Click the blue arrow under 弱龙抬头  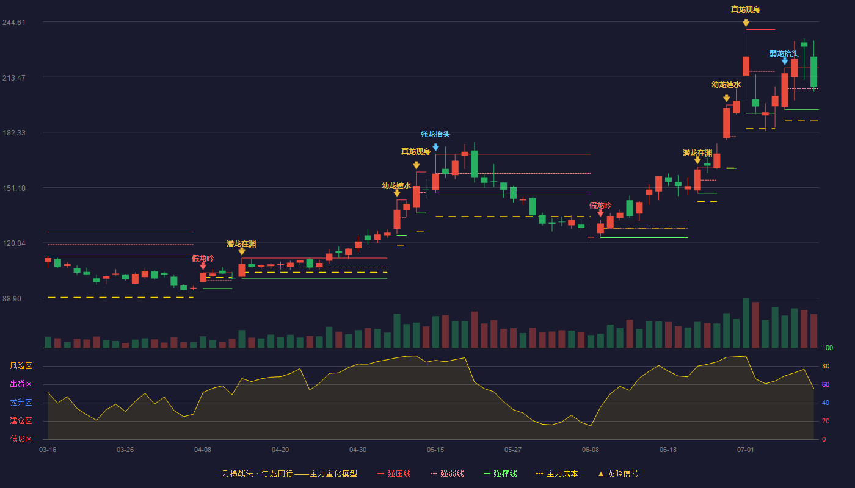pyautogui.click(x=785, y=61)
